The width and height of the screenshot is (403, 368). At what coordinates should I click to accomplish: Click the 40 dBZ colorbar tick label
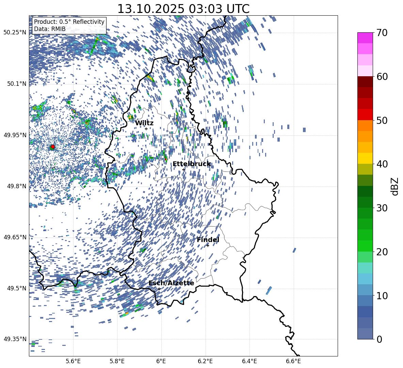point(382,164)
